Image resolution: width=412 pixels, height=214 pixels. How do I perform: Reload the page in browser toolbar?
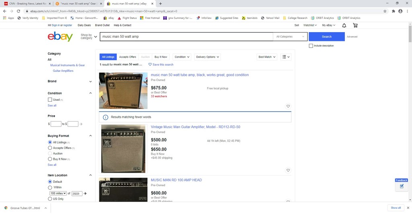point(19,11)
